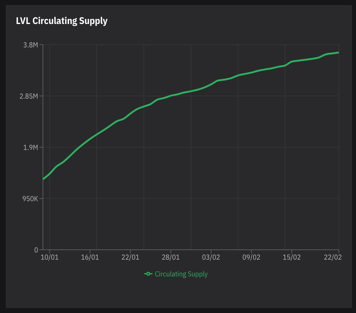This screenshot has height=313, width=356.
Task: Click the 22/02 date label
Action: click(333, 257)
